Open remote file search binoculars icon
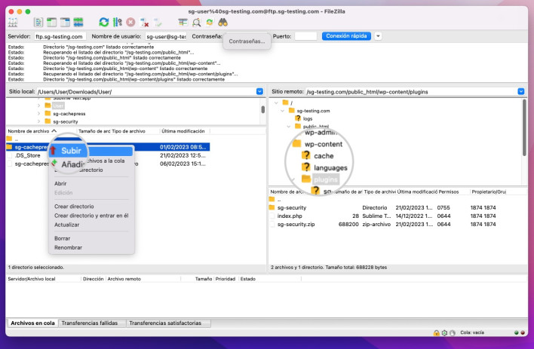 pos(222,23)
